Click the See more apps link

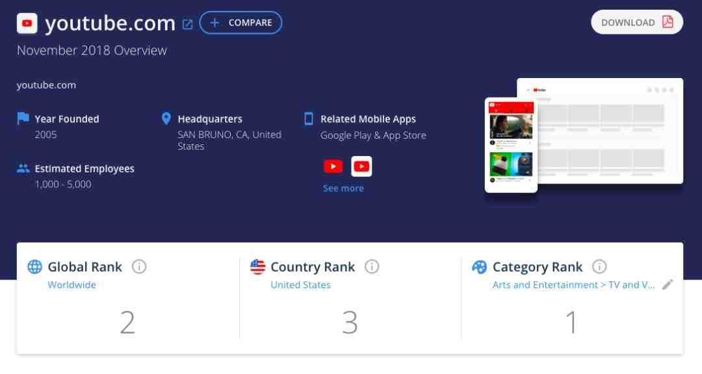click(x=343, y=189)
